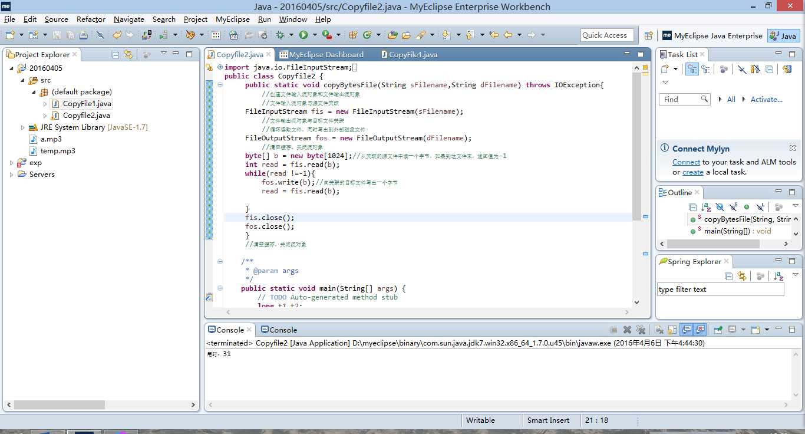Click the MyEclipse Deploy server icon in toolbar
The height and width of the screenshot is (434, 805).
[x=146, y=35]
